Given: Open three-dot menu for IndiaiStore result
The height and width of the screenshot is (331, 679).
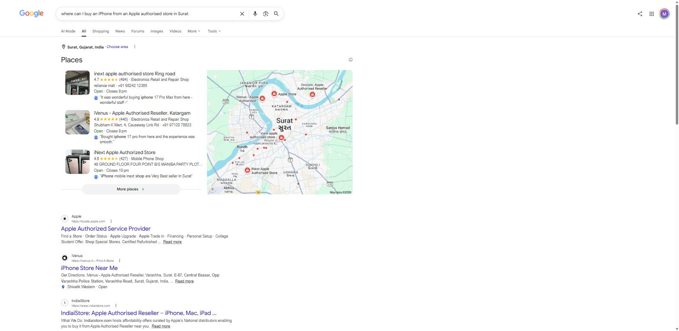Looking at the screenshot, I should pyautogui.click(x=116, y=305).
